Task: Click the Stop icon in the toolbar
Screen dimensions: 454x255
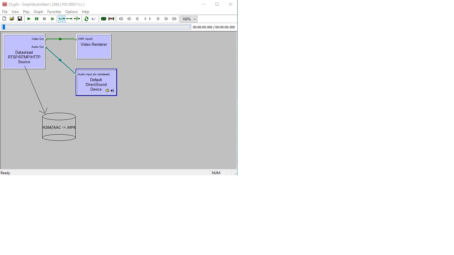Action: pyautogui.click(x=44, y=19)
